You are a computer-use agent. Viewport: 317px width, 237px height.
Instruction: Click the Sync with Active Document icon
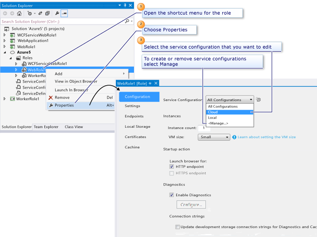coord(40,13)
